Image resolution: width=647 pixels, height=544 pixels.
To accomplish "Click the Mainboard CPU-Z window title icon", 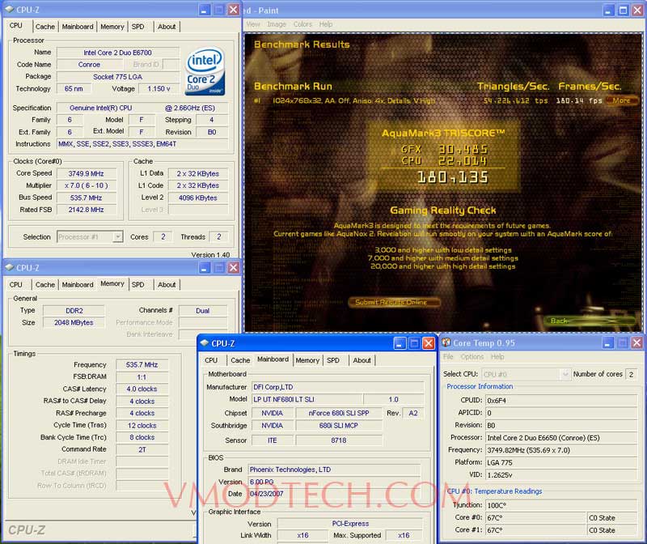I will [x=205, y=343].
